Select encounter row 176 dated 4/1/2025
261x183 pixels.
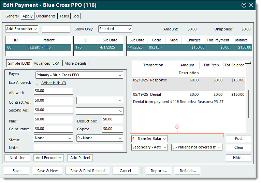(x=98, y=48)
